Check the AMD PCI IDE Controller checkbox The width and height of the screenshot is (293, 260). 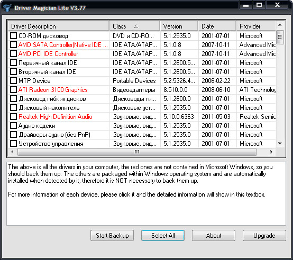pyautogui.click(x=13, y=54)
